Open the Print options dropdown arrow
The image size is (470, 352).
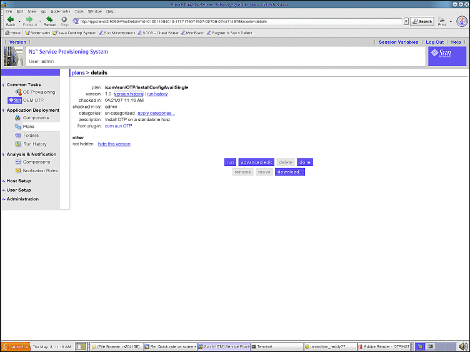451,22
